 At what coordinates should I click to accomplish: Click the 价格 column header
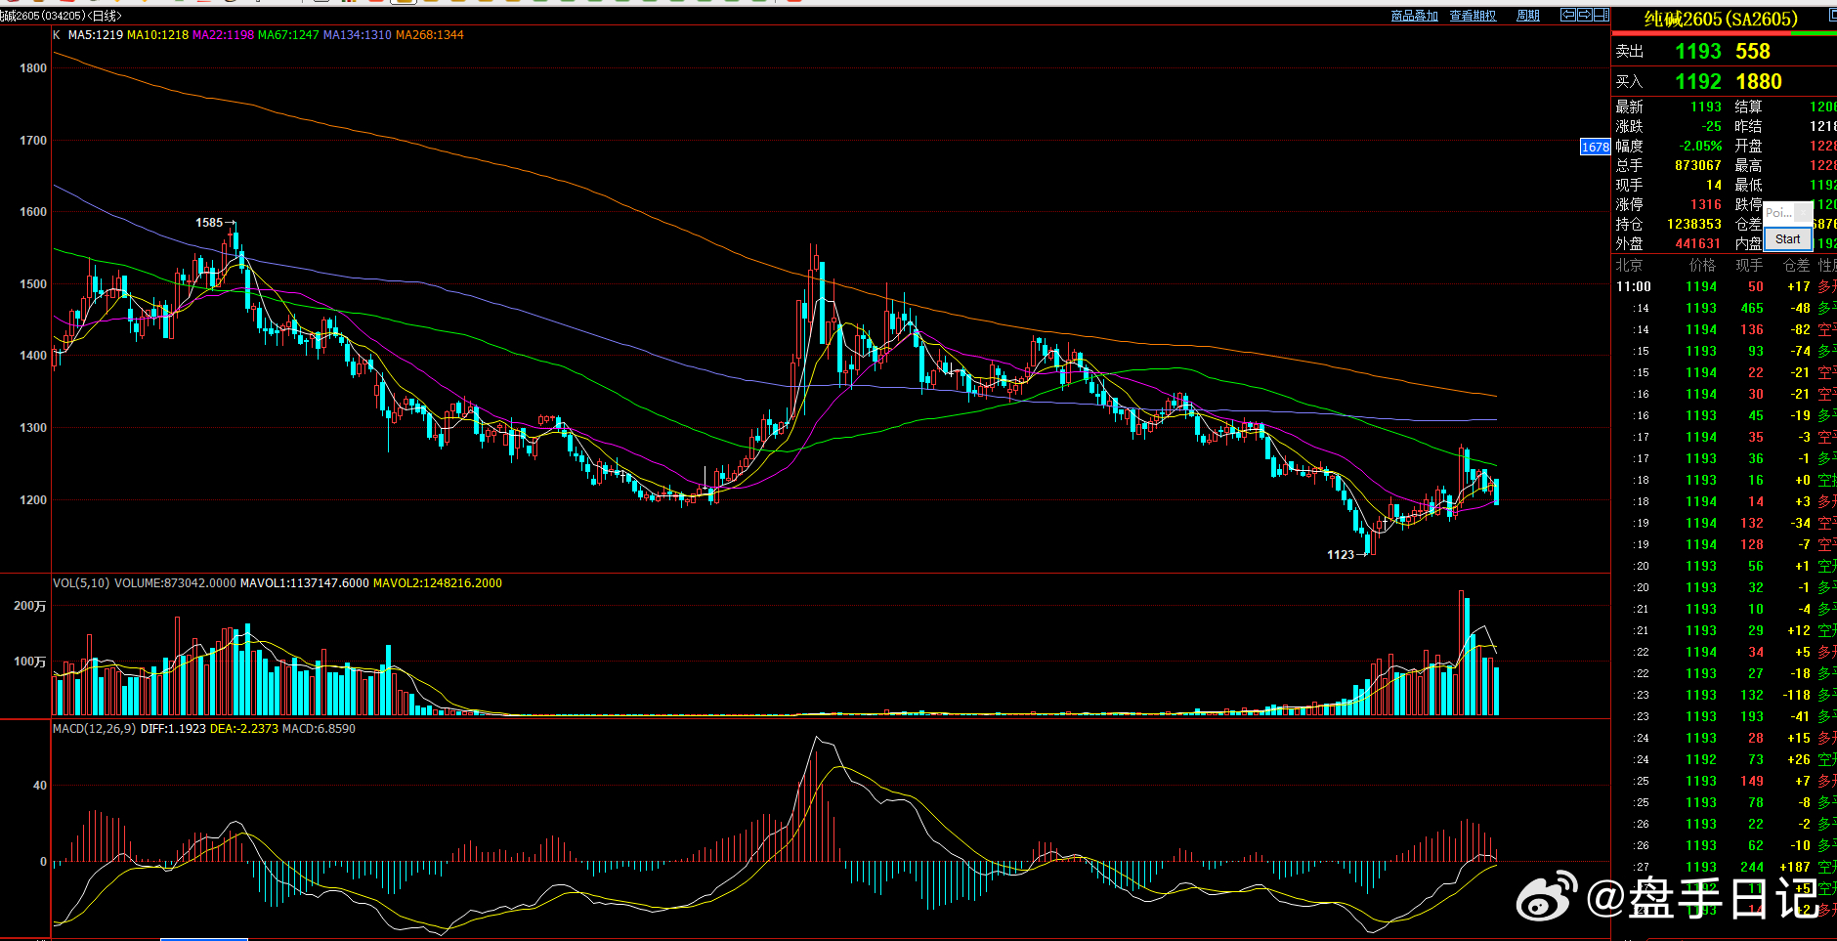[1703, 266]
